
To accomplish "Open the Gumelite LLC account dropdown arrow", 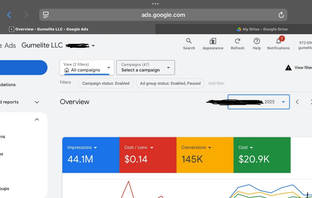I will click(93, 46).
